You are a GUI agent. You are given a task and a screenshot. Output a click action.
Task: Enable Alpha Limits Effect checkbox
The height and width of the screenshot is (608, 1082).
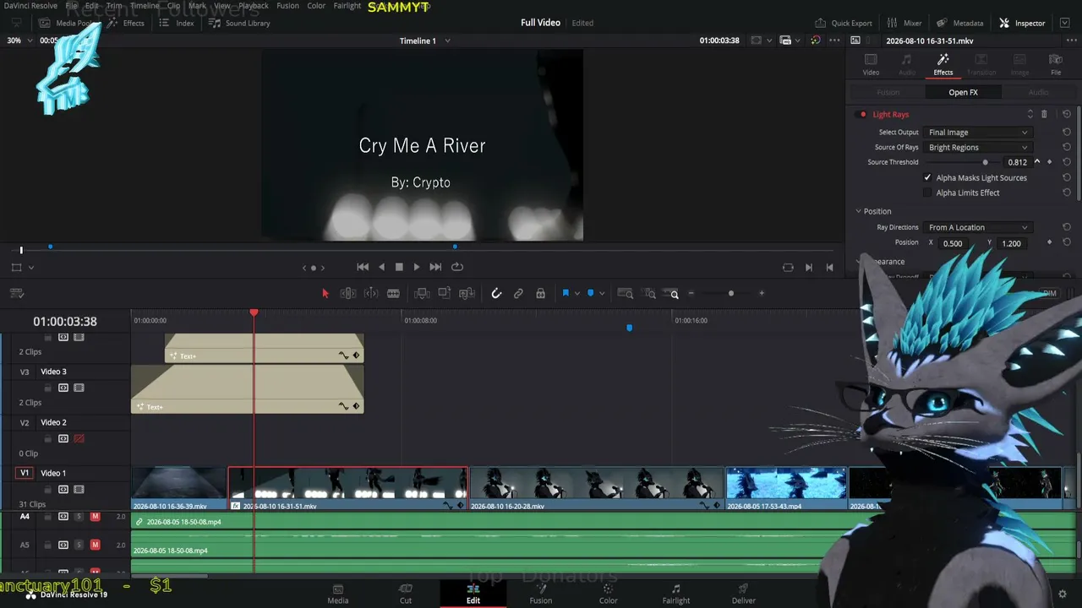pos(927,193)
